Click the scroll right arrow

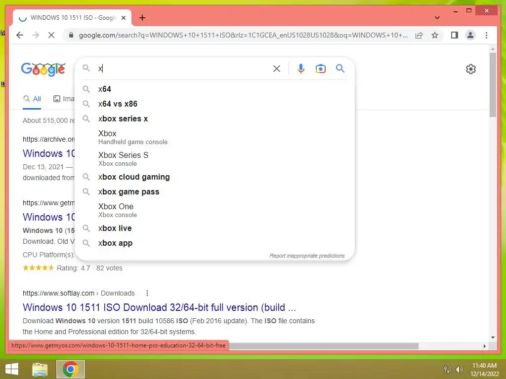pos(484,346)
